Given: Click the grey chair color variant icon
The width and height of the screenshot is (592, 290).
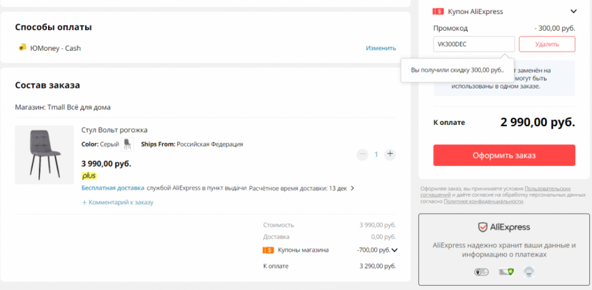Looking at the screenshot, I should [x=128, y=144].
